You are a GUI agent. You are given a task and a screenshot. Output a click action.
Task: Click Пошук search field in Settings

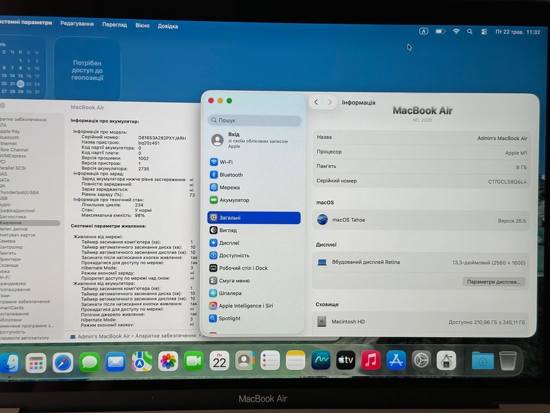click(x=255, y=120)
